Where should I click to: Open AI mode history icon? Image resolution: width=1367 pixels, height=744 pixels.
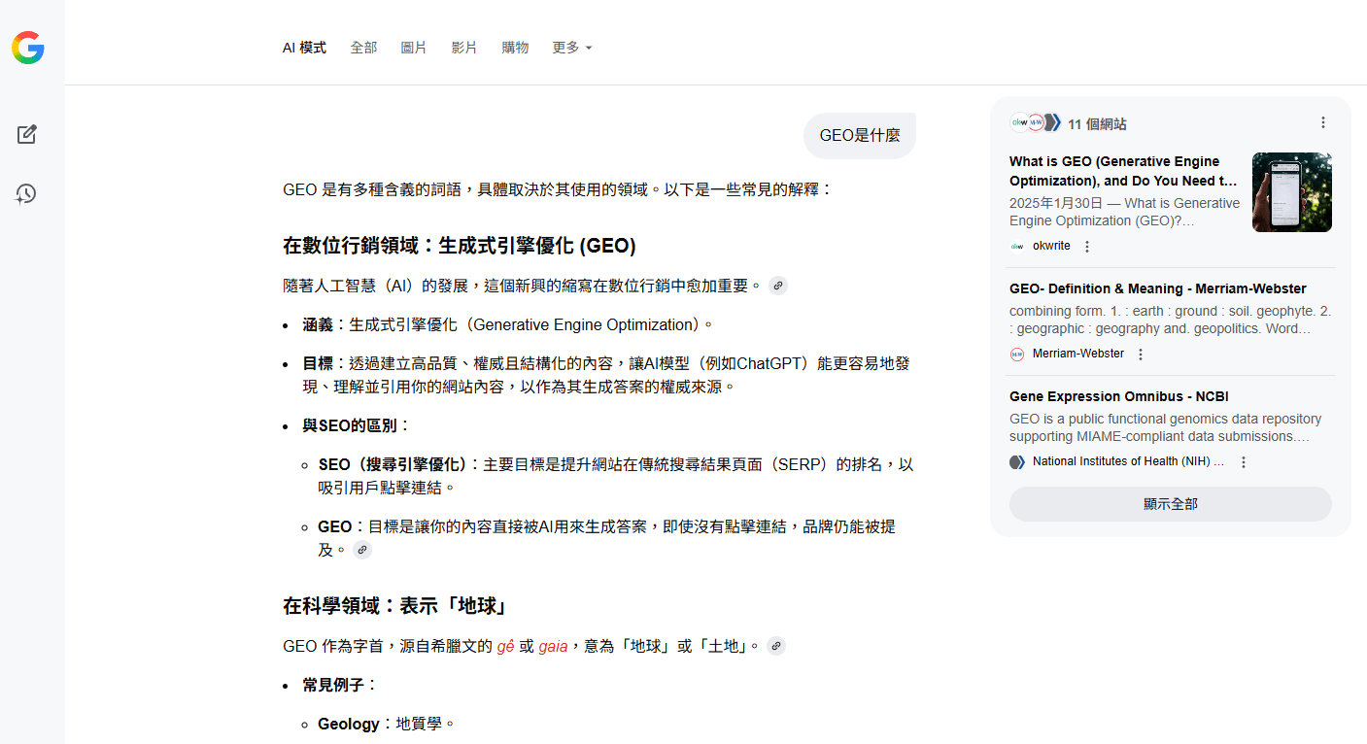(26, 194)
